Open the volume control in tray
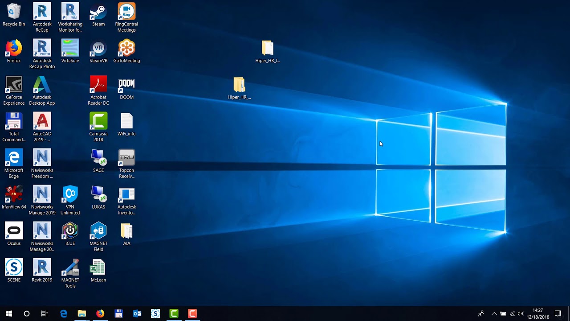 pos(521,314)
